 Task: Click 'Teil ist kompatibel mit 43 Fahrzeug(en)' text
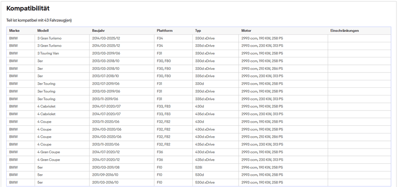point(39,20)
